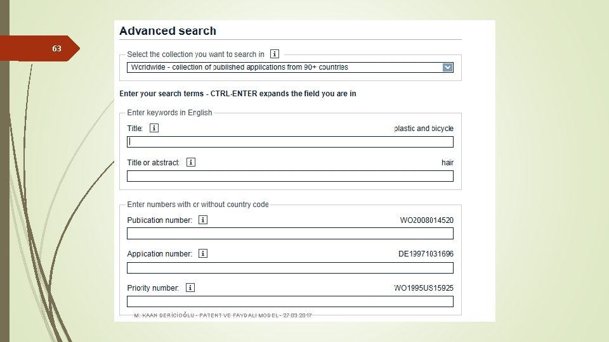The width and height of the screenshot is (609, 342).
Task: Open Priority number info icon
Action: 190,288
